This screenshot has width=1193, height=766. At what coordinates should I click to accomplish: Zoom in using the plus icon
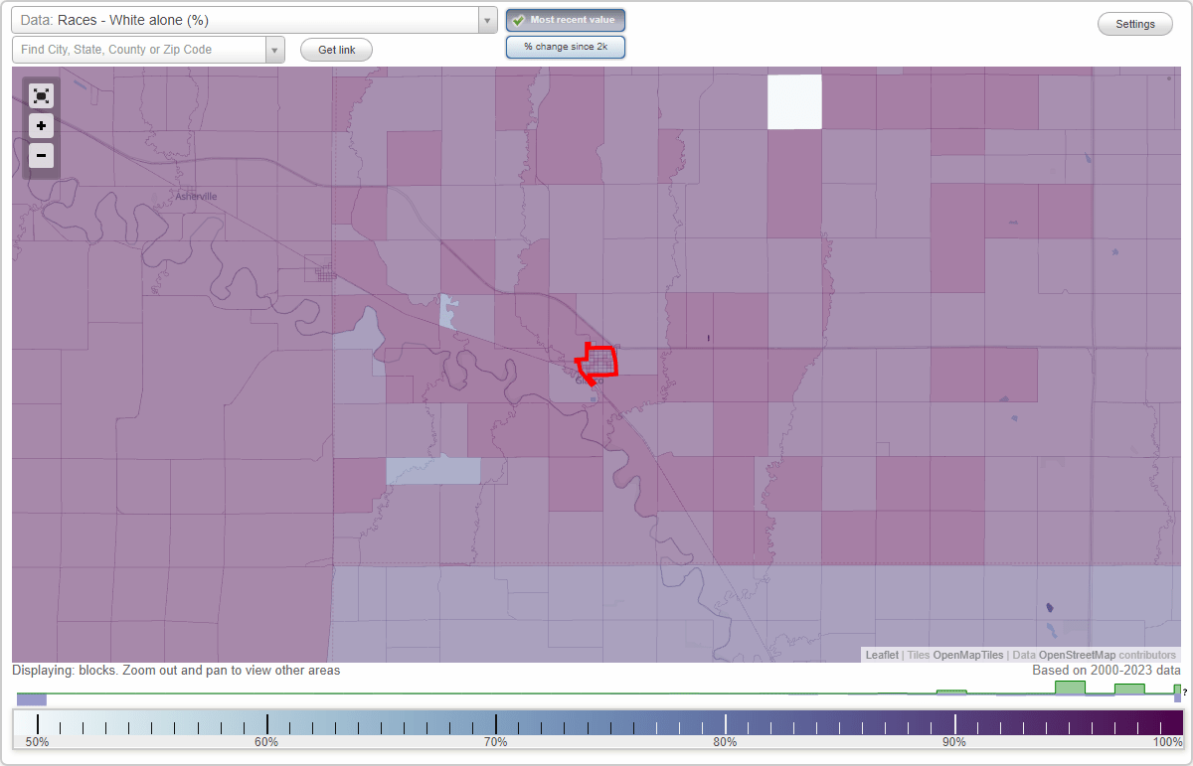click(x=41, y=125)
